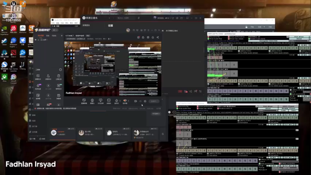Click the listen-identify icon beside NetEase search
Viewport: 311px width, 175px height.
(x=139, y=18)
